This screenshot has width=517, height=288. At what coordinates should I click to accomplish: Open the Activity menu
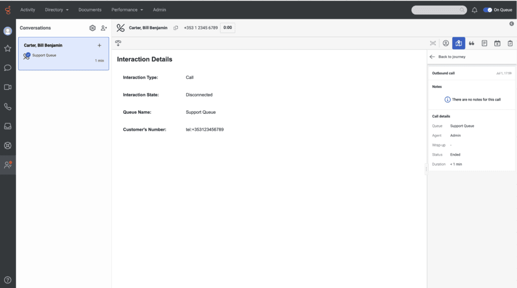coord(28,10)
